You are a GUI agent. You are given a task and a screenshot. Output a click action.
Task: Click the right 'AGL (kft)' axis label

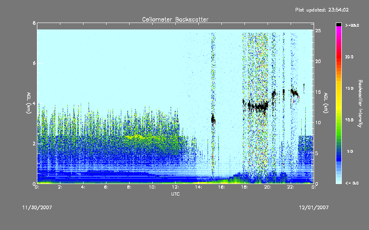pos(326,103)
